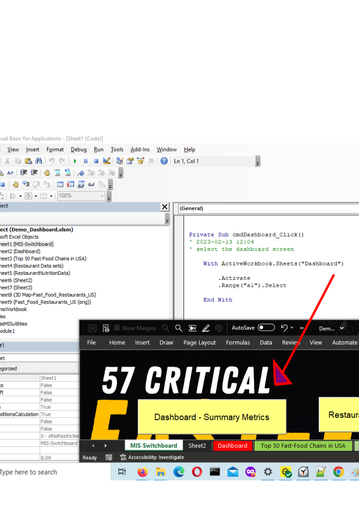Open the Object Browser toolbar icon
This screenshot has height=508, width=359.
[141, 161]
